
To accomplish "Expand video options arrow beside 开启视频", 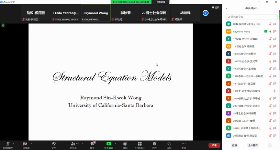I will (31, 144).
